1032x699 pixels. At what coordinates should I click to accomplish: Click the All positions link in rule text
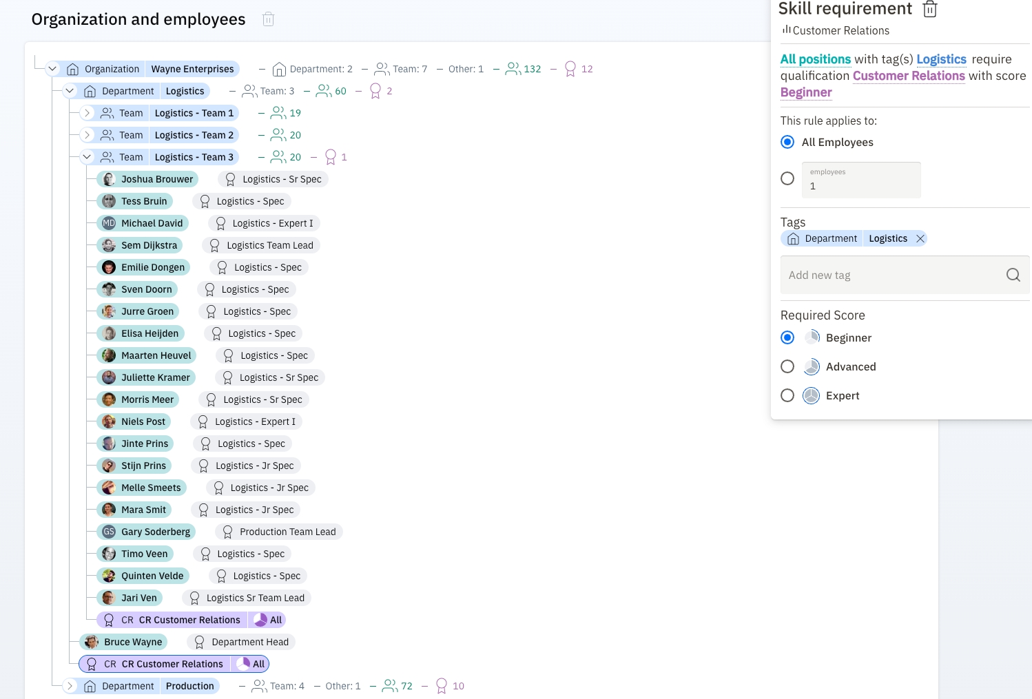coord(815,59)
